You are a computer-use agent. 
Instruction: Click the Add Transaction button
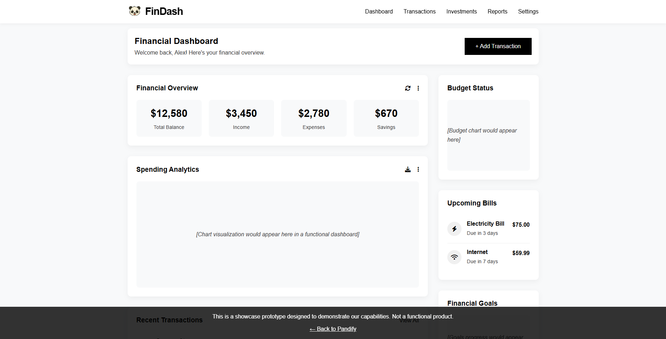point(498,46)
